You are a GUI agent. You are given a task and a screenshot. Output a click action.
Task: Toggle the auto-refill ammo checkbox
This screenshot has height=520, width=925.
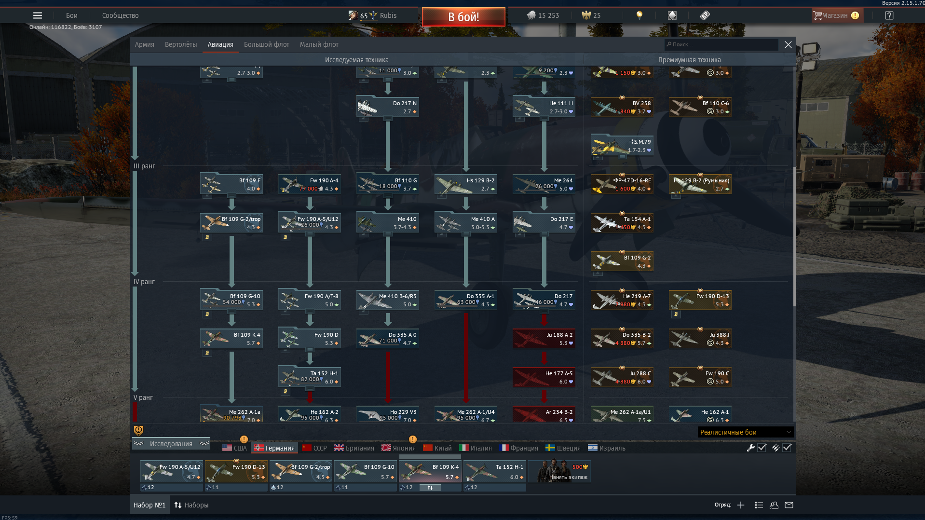787,448
